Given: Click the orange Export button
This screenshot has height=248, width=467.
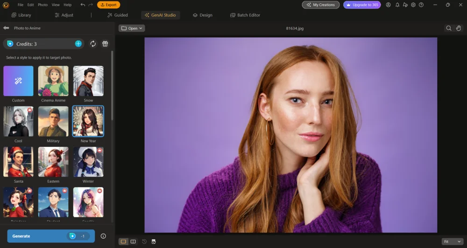Looking at the screenshot, I should tap(108, 5).
